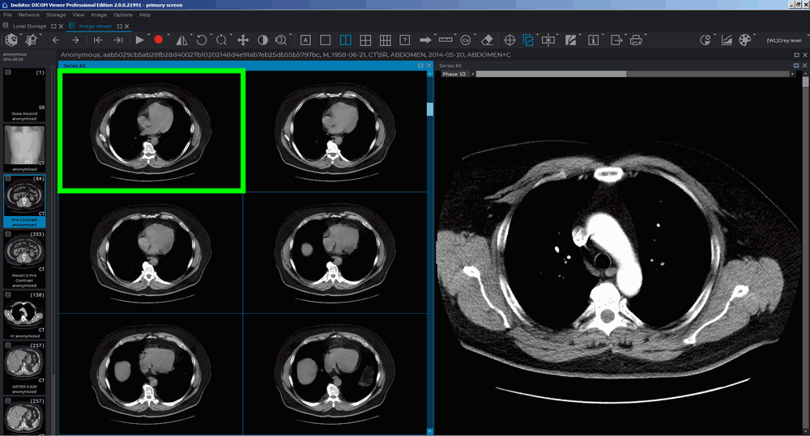Screen dimensions: 810x436
Task: Open the image filter sharpening tool
Action: coord(570,40)
